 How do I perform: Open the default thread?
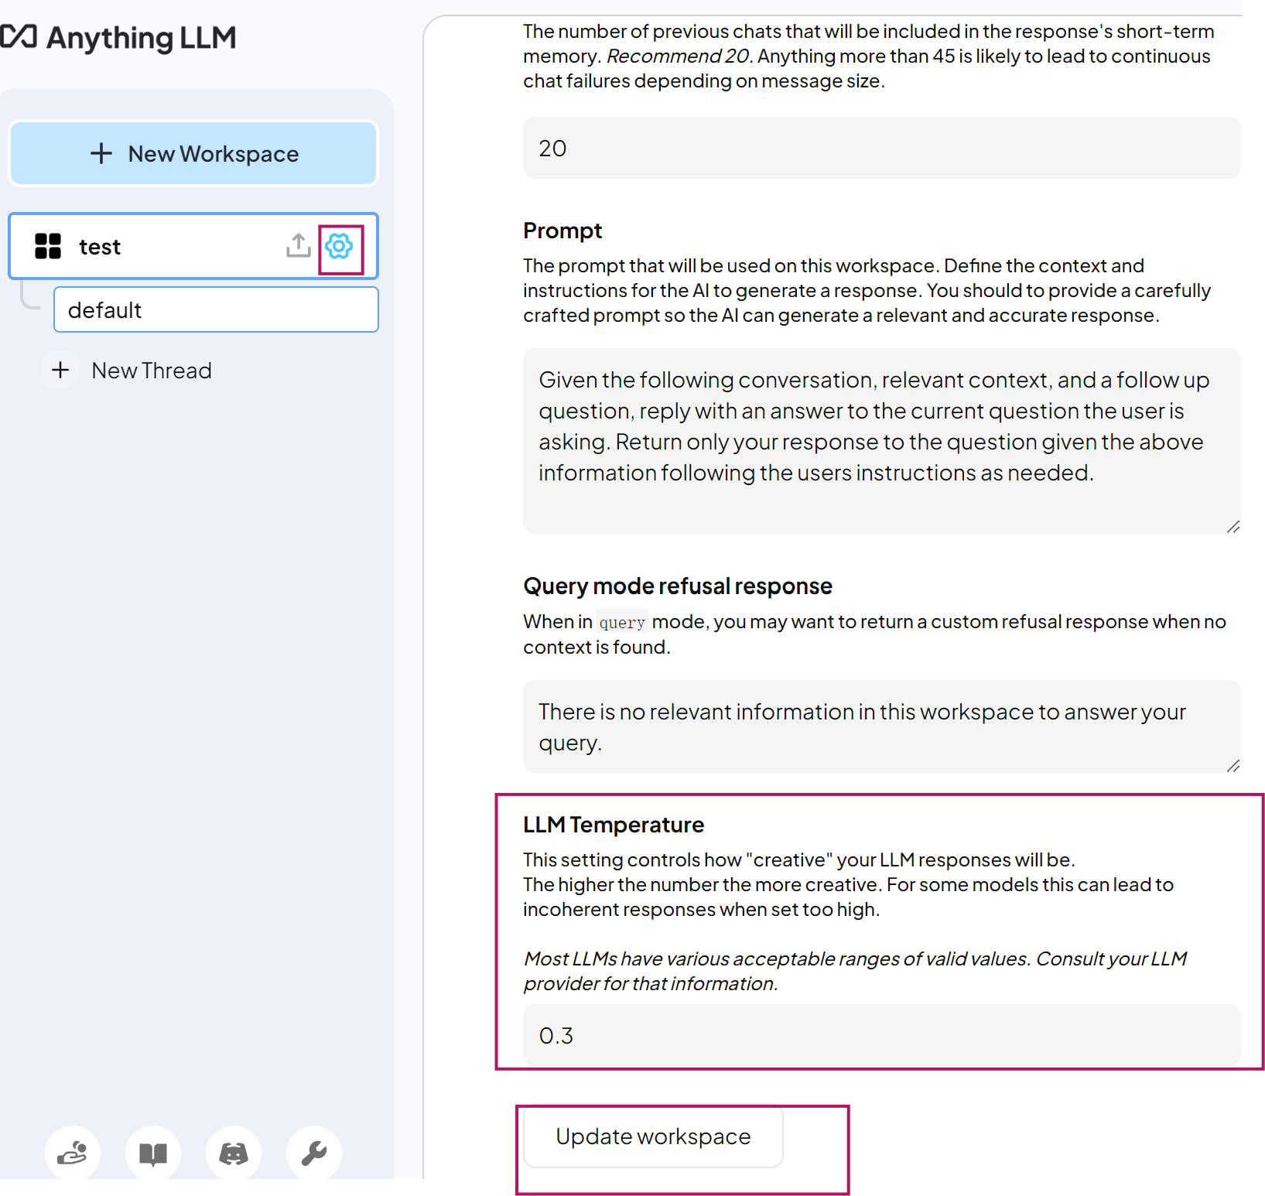click(x=216, y=310)
